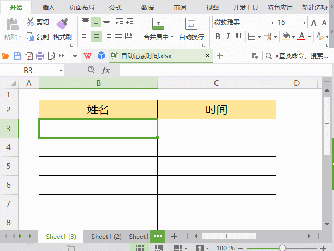This screenshot has width=334, height=251.
Task: Expand the Name Box dropdown arrow
Action: tap(61, 70)
